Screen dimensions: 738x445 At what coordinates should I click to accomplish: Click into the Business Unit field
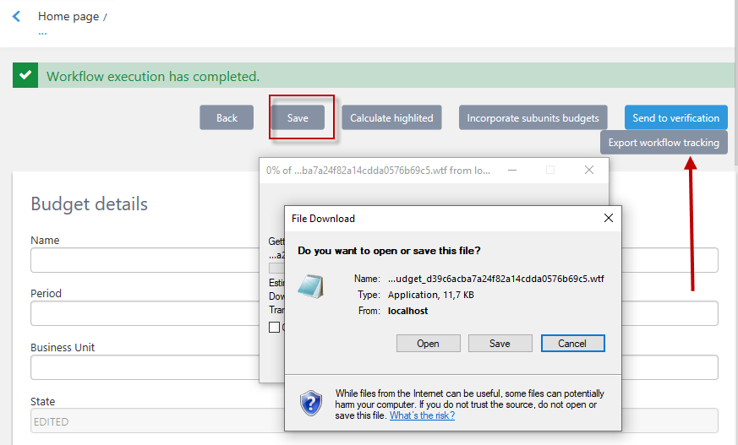145,367
